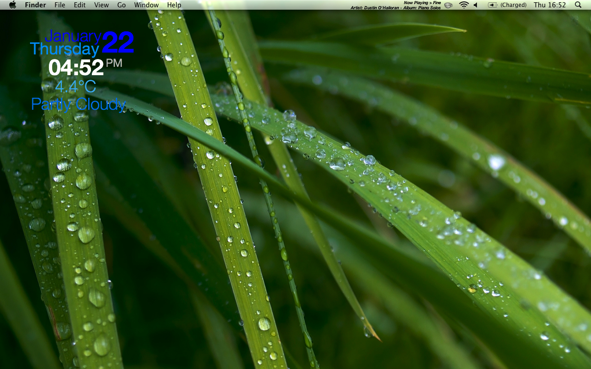This screenshot has height=369, width=591.
Task: Click the Now Playing > Fine text
Action: click(422, 3)
